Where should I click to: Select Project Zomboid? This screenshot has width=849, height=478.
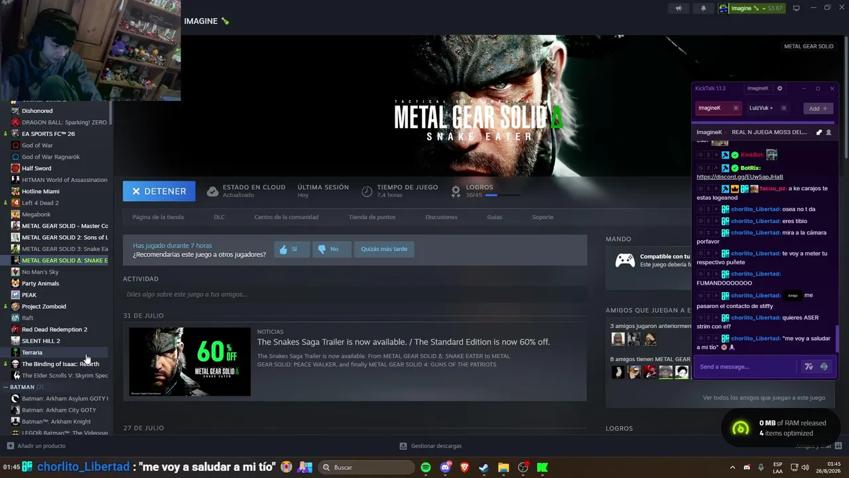[x=44, y=306]
